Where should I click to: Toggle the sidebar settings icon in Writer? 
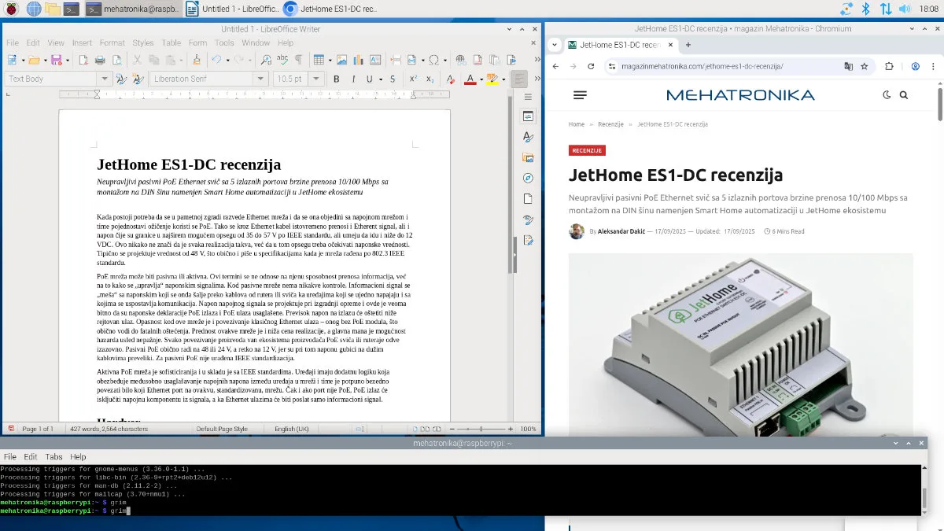click(x=529, y=95)
